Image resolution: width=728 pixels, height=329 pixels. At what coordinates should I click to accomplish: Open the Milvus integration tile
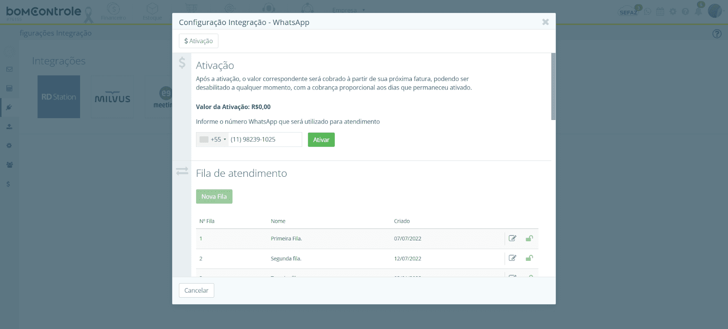(x=112, y=97)
